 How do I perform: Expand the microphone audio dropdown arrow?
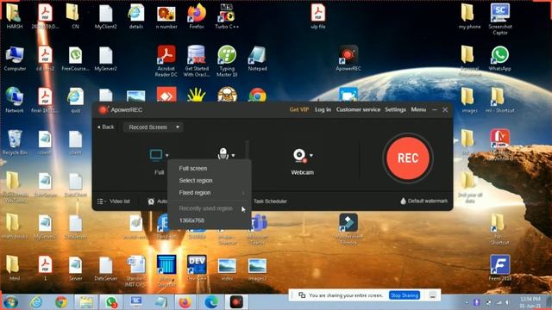point(233,155)
